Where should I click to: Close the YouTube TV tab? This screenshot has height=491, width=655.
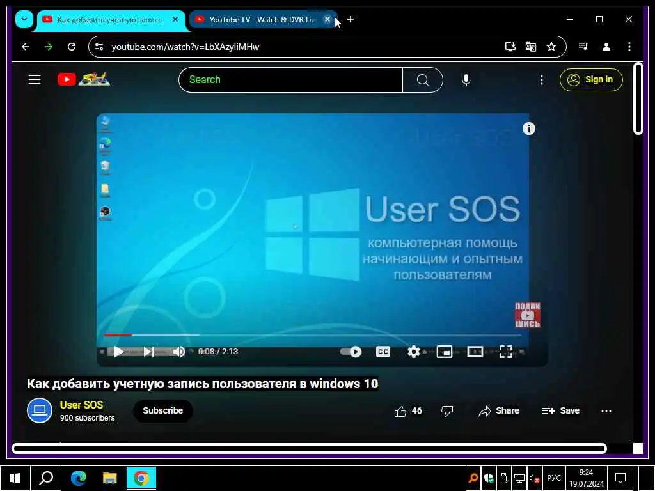pyautogui.click(x=328, y=19)
